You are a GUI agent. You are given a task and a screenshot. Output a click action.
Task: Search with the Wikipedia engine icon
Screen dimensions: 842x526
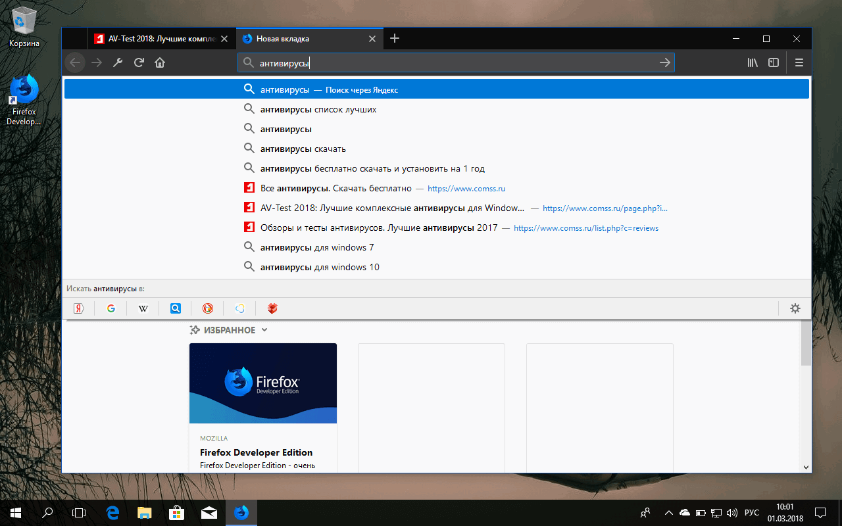click(x=143, y=308)
